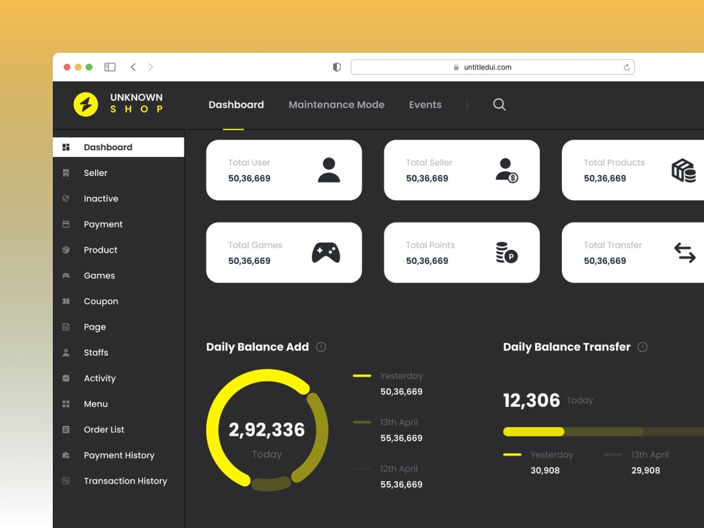Open the search magnifier in the top navigation
This screenshot has height=528, width=704.
499,104
